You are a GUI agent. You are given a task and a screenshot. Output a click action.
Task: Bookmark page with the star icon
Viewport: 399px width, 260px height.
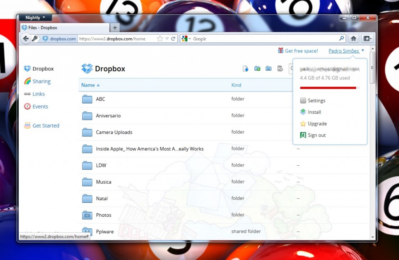click(x=160, y=39)
